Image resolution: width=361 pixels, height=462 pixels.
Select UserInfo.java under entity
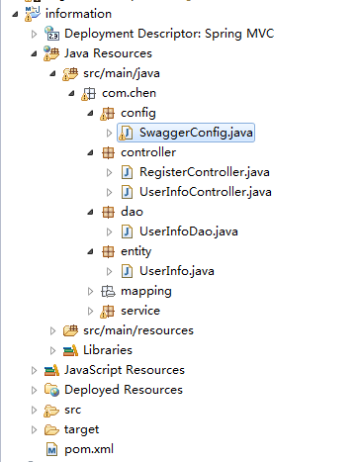tap(177, 271)
